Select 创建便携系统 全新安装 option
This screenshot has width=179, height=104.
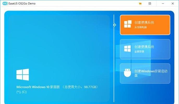click(145, 49)
